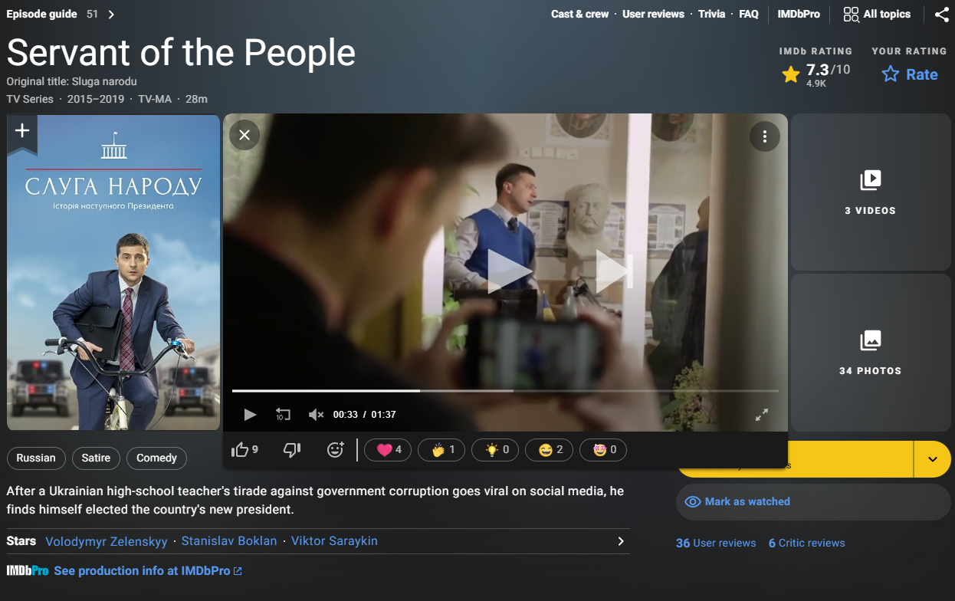Visit IMDbPro from the top bar
The width and height of the screenshot is (955, 601).
799,14
